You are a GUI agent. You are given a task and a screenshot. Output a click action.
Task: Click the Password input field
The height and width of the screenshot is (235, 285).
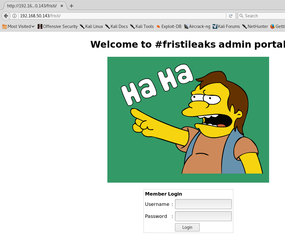(203, 216)
